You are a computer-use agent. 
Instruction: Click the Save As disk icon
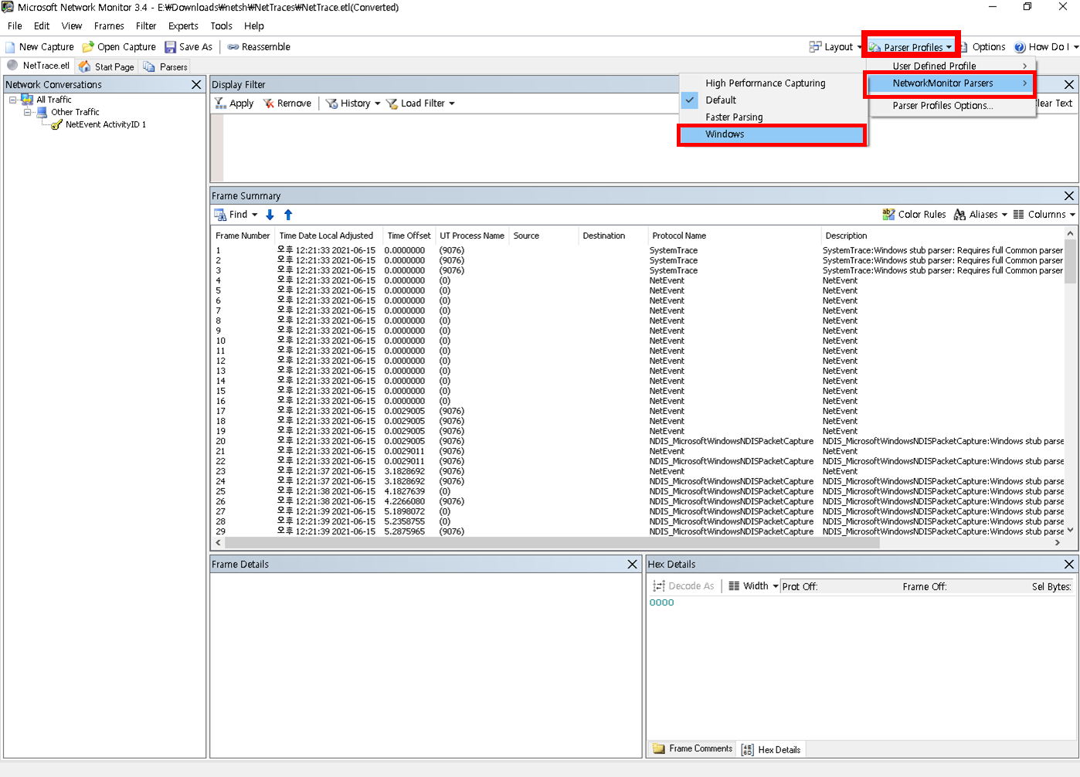[170, 47]
